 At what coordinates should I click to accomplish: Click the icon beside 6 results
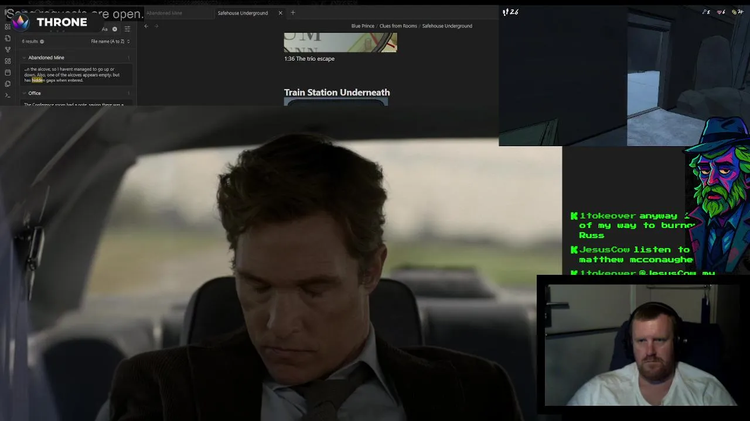pos(42,42)
